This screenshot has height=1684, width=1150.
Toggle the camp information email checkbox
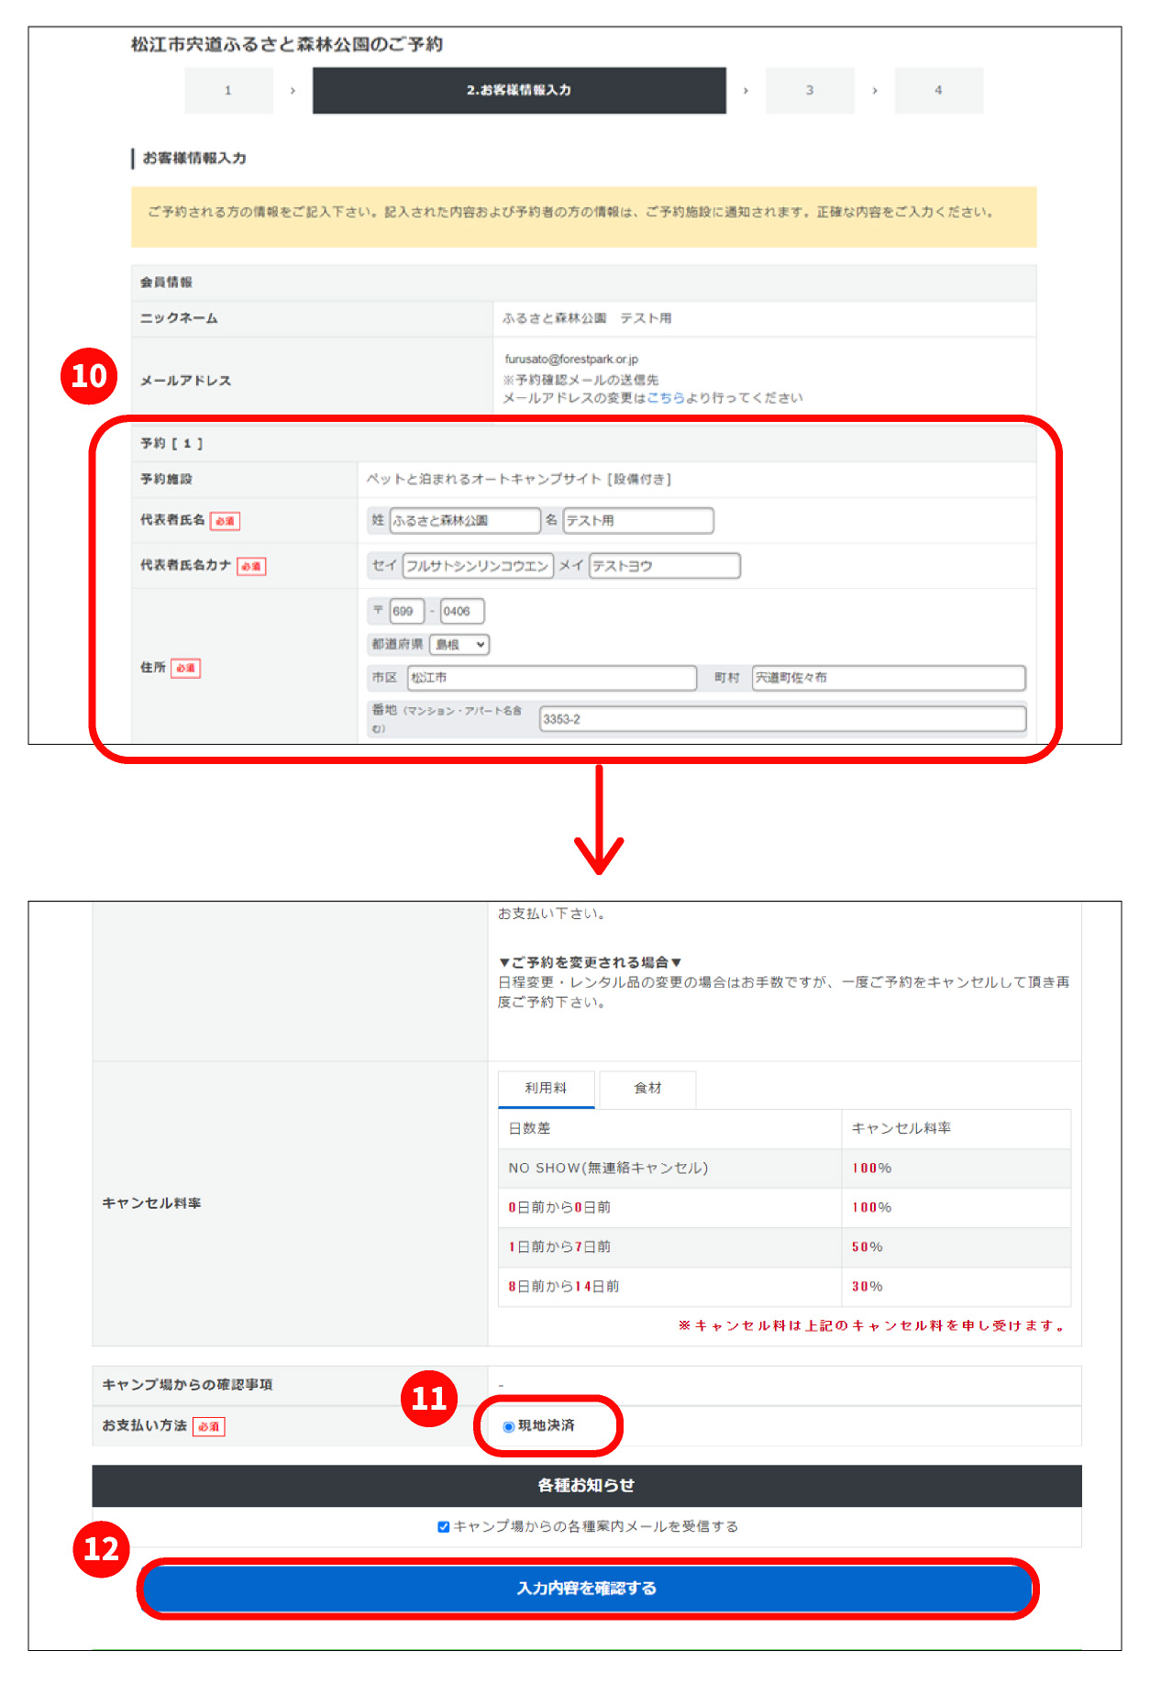point(444,1526)
